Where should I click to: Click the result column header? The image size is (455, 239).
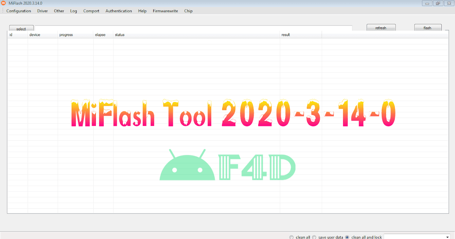285,35
